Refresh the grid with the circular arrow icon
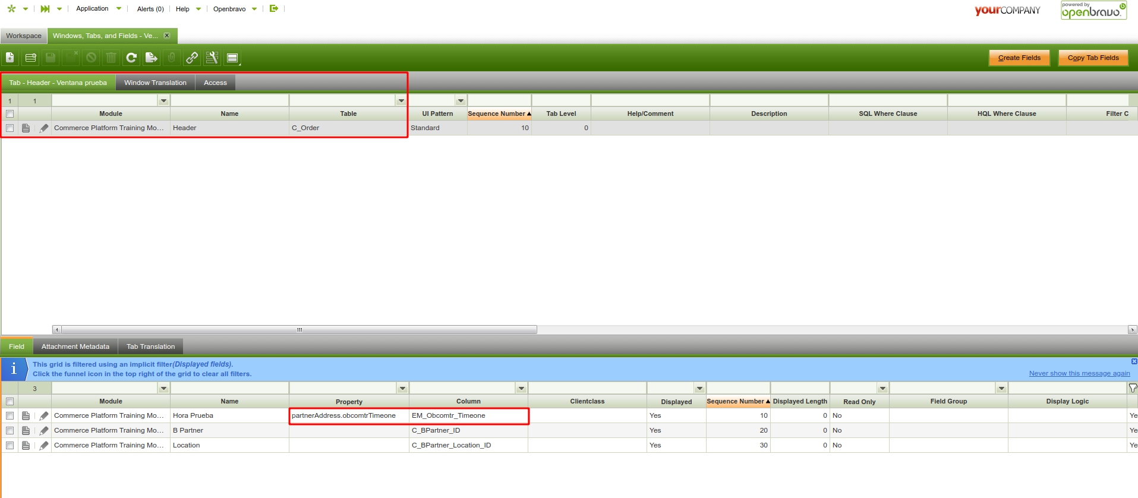The width and height of the screenshot is (1138, 498). click(131, 58)
